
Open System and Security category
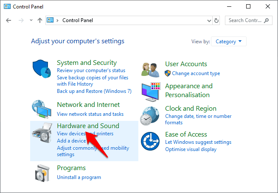(87, 63)
